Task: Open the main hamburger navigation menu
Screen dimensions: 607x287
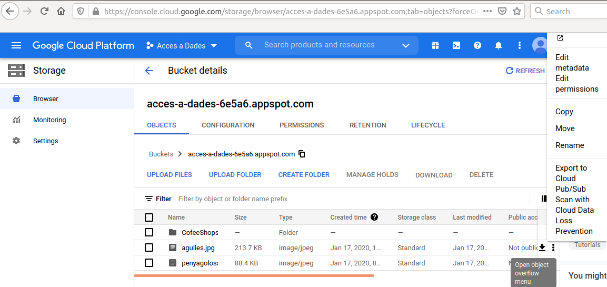Action: click(16, 45)
